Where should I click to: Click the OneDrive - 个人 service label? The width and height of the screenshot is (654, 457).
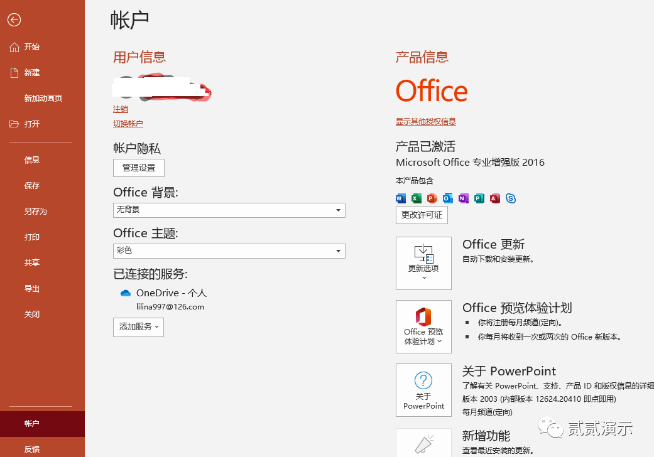172,293
